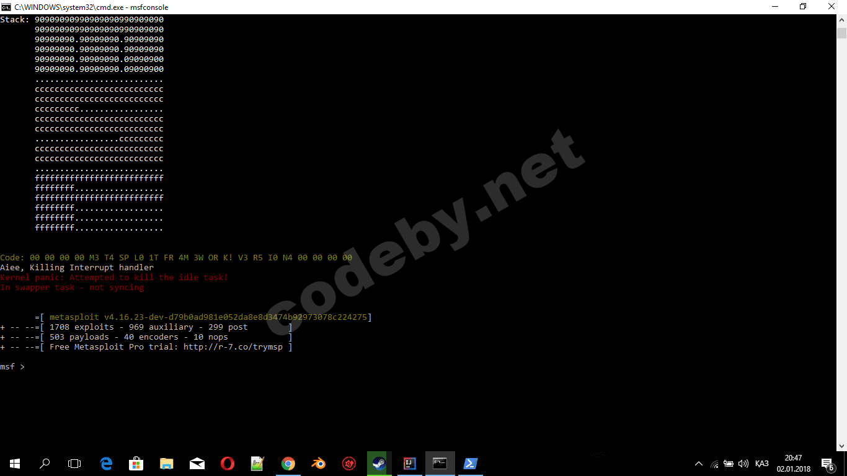Viewport: 847px width, 476px height.
Task: Open the red circular app icon on the taskbar
Action: pos(348,464)
